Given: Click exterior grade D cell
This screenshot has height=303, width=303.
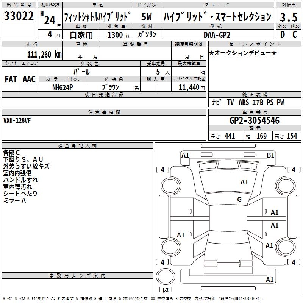Looking at the screenshot, I should click(x=282, y=34).
